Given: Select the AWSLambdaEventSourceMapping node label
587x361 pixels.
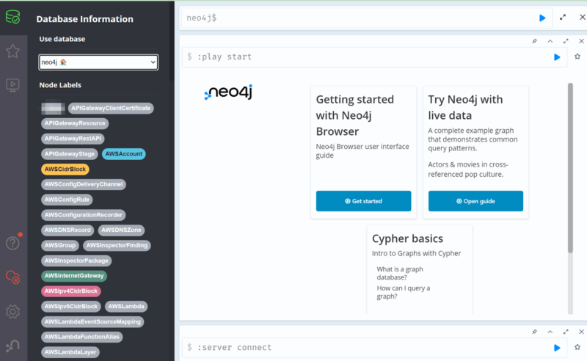Looking at the screenshot, I should click(x=92, y=321).
